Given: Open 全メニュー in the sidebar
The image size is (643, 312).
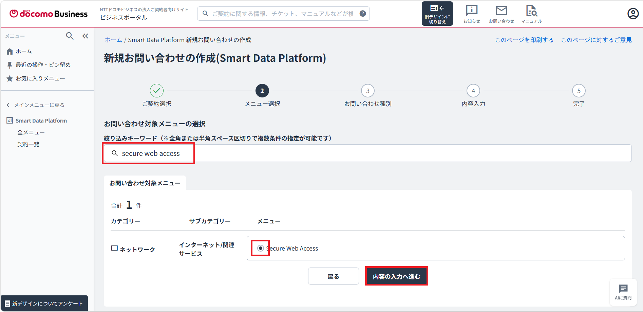Looking at the screenshot, I should (x=31, y=132).
